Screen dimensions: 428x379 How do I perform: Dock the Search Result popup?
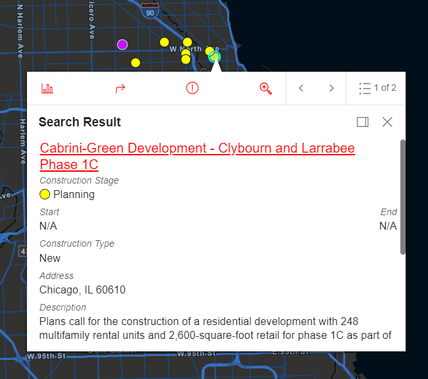[x=362, y=122]
